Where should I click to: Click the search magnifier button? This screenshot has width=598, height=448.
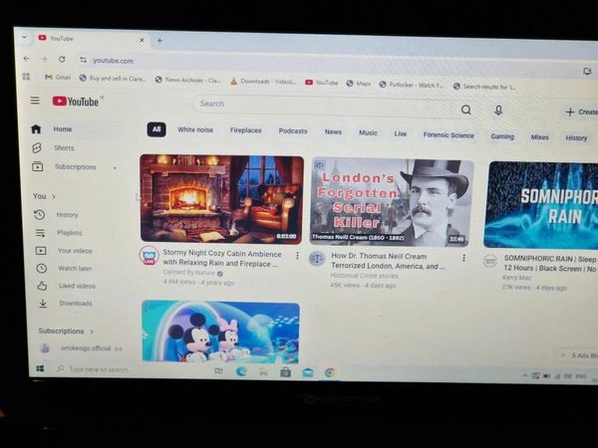pyautogui.click(x=465, y=110)
